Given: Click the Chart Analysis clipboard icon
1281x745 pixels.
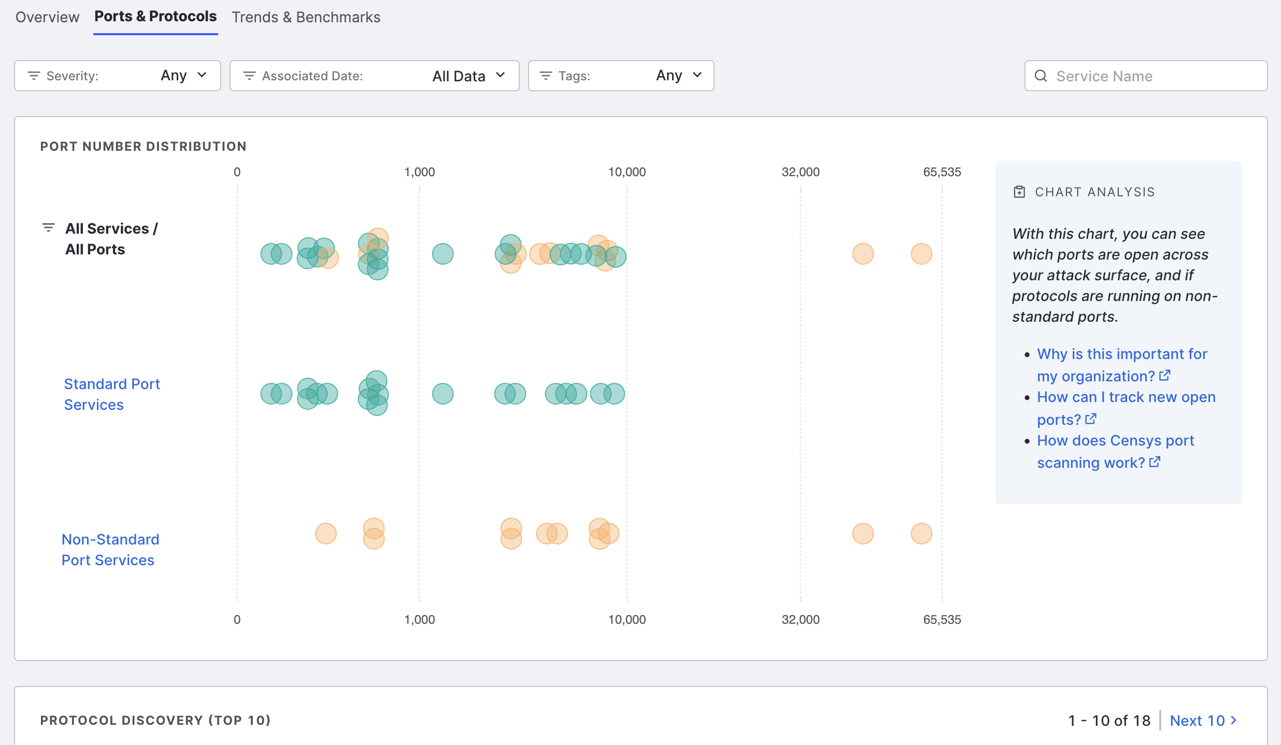Looking at the screenshot, I should click(1019, 192).
